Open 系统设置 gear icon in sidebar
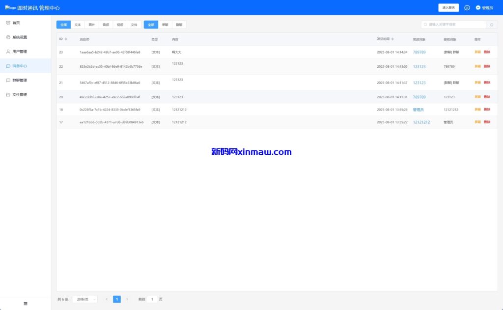 click(8, 37)
